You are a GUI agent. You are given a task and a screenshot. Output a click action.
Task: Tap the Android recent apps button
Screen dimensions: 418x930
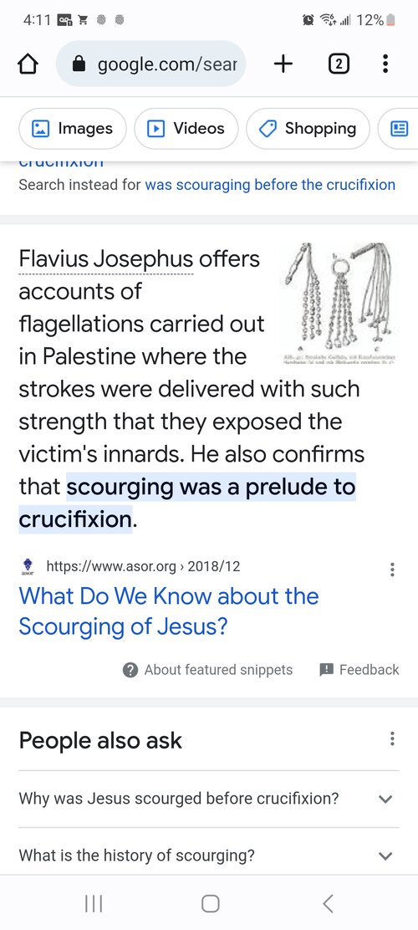tap(94, 903)
